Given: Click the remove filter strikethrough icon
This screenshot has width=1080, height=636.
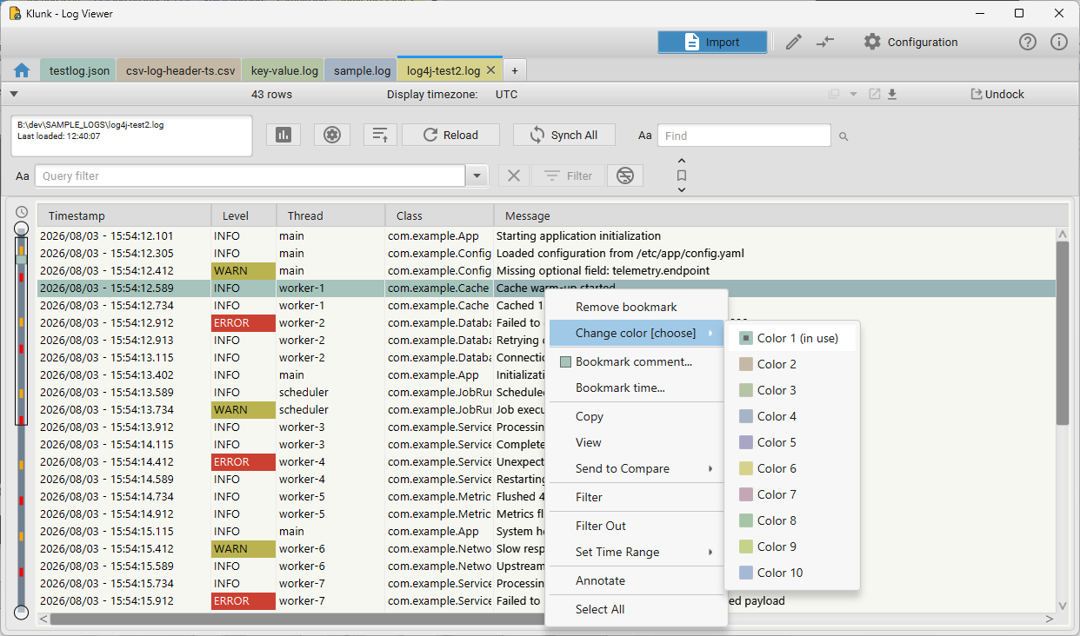Looking at the screenshot, I should (x=625, y=176).
